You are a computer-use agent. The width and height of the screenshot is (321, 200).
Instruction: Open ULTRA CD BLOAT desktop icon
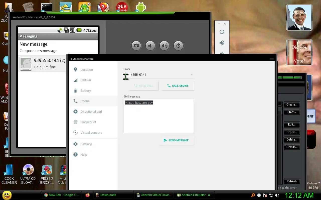click(28, 174)
